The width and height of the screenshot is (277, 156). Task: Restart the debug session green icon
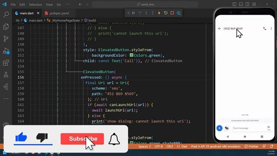(x=165, y=13)
